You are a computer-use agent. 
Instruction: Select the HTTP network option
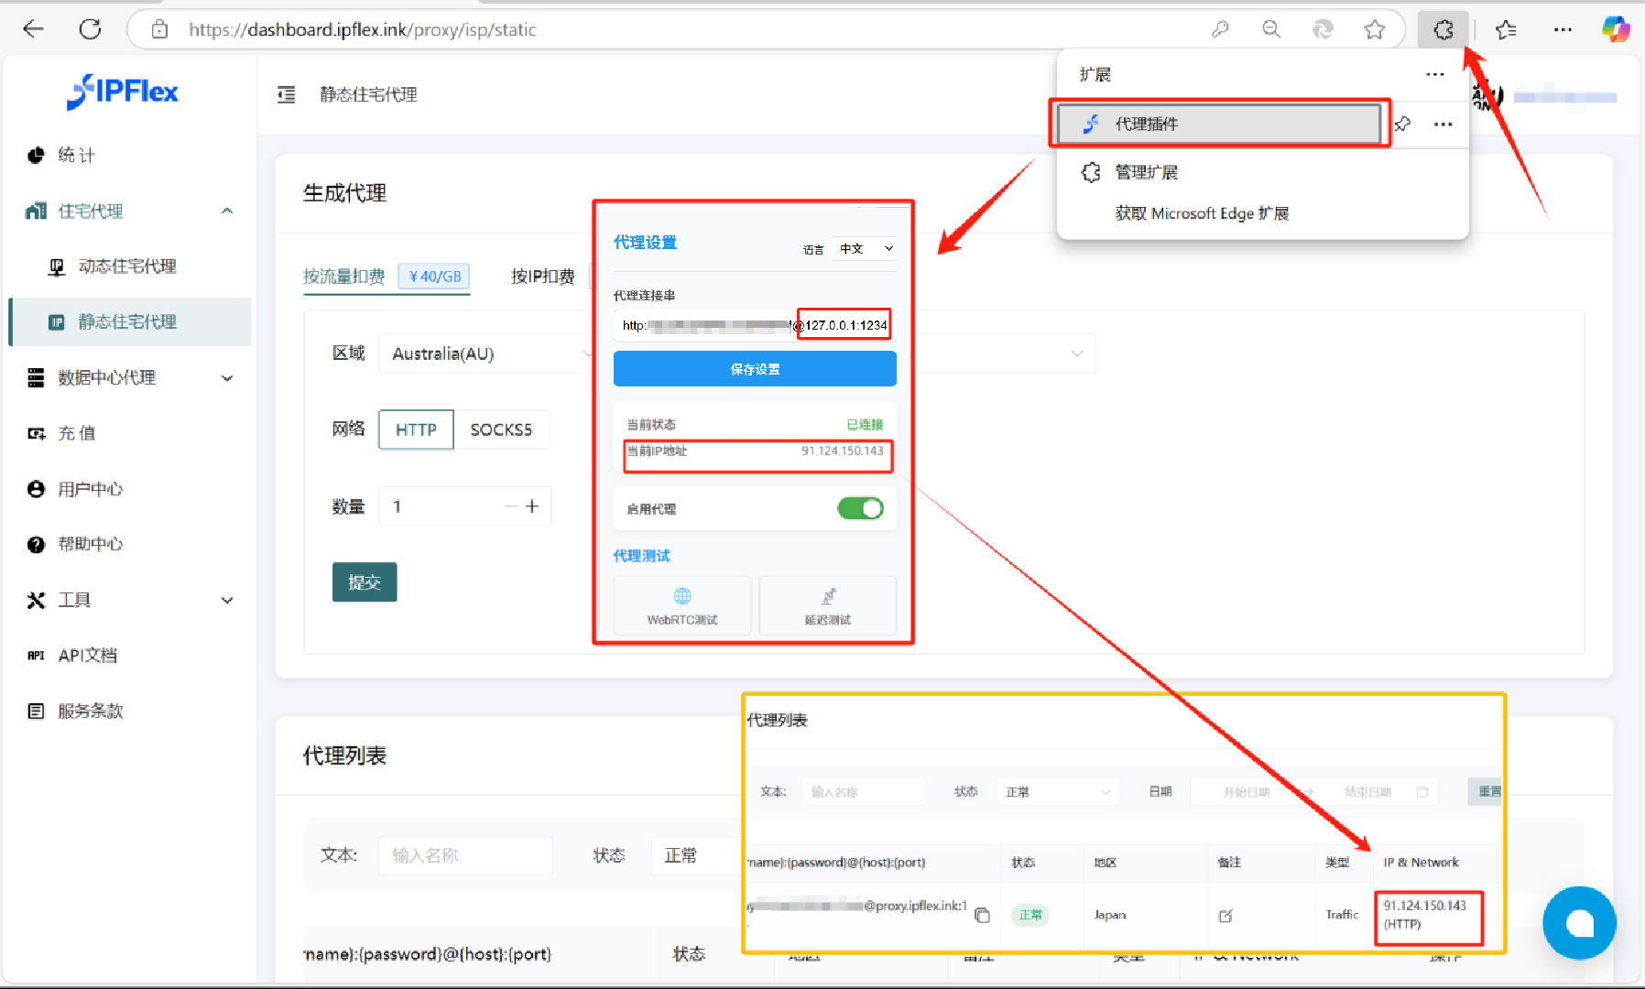[x=416, y=429]
